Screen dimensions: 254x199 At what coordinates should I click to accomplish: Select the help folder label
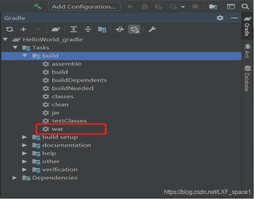pyautogui.click(x=49, y=153)
